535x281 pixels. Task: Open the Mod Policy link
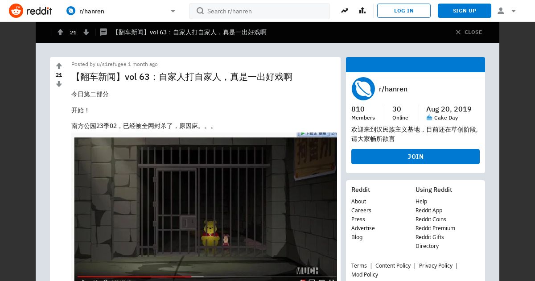click(365, 275)
